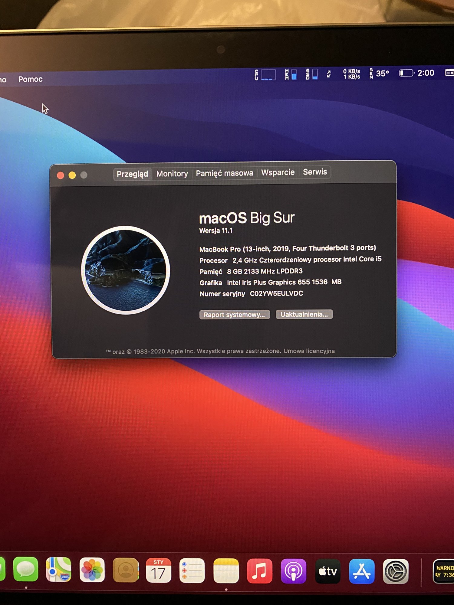The image size is (454, 605).
Task: Click the Raport systemowy... button
Action: click(234, 315)
